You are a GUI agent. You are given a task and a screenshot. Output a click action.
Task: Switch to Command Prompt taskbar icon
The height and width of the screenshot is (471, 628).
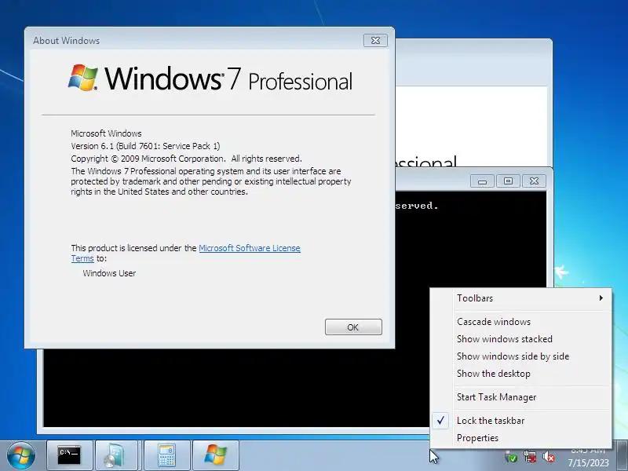point(69,455)
